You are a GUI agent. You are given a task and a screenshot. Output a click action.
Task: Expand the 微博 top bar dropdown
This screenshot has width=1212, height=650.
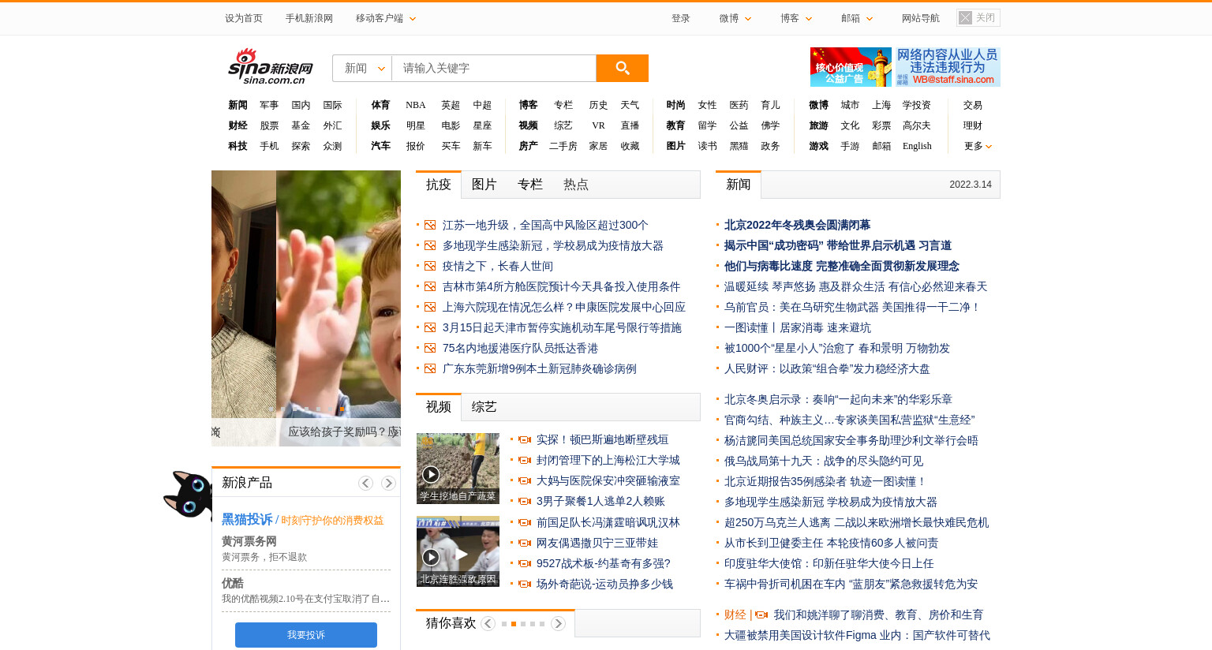(x=735, y=18)
